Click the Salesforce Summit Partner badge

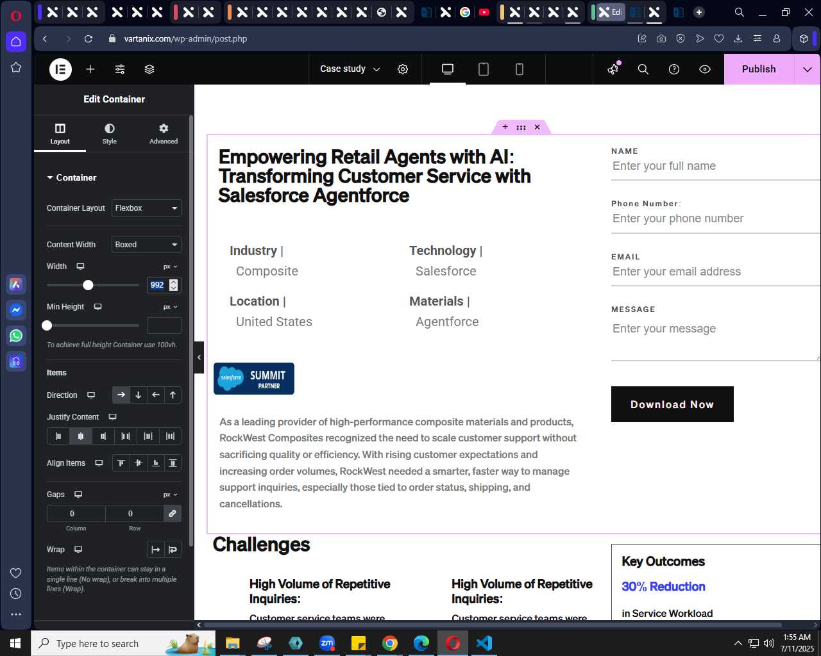254,379
